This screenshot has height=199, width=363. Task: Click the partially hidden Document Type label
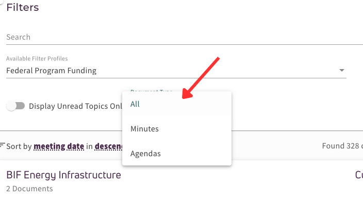152,90
